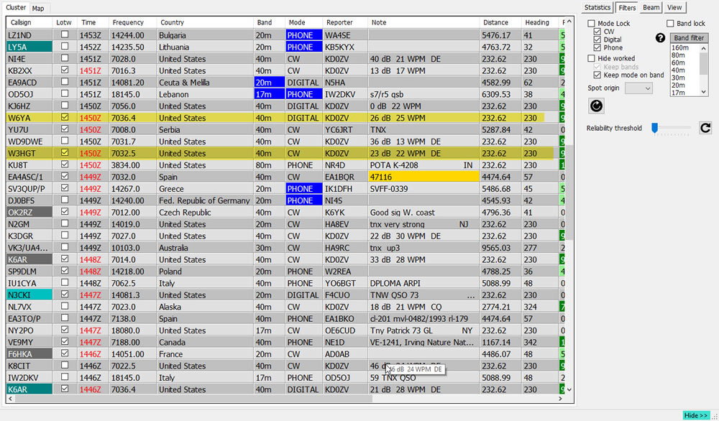Click the band list scroll-up arrow
Image resolution: width=719 pixels, height=421 pixels.
704,48
